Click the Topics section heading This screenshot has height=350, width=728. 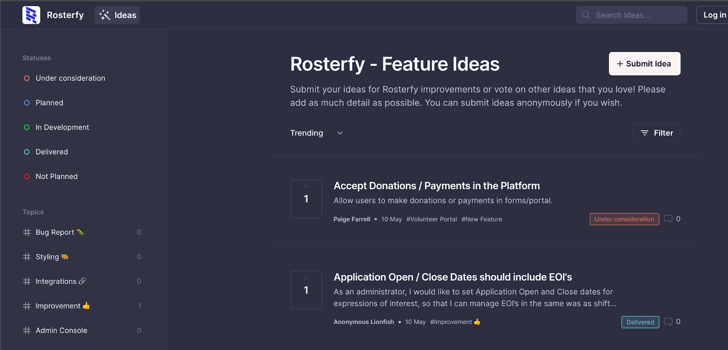[33, 212]
